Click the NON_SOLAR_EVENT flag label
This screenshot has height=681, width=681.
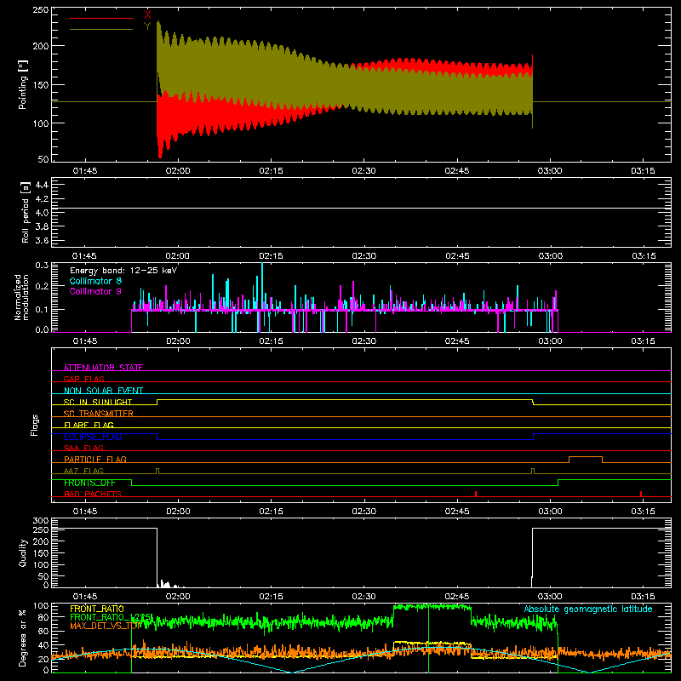click(103, 391)
